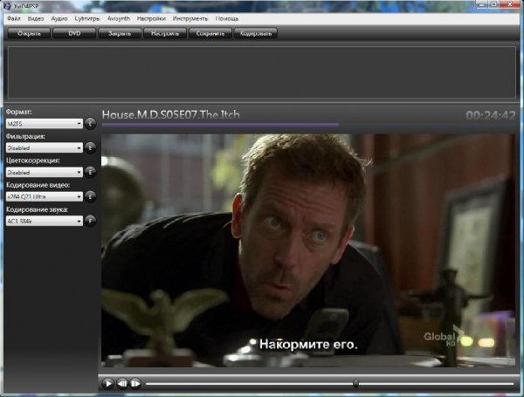Viewport: 524px width, 397px height.
Task: Open the Формат dropdown showing M2TS
Action: click(x=45, y=124)
